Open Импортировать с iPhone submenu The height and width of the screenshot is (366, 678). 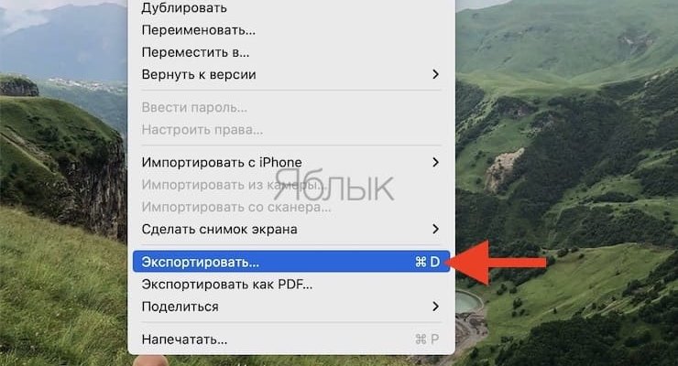tap(291, 162)
